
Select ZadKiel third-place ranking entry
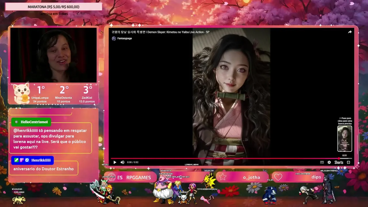(x=87, y=94)
